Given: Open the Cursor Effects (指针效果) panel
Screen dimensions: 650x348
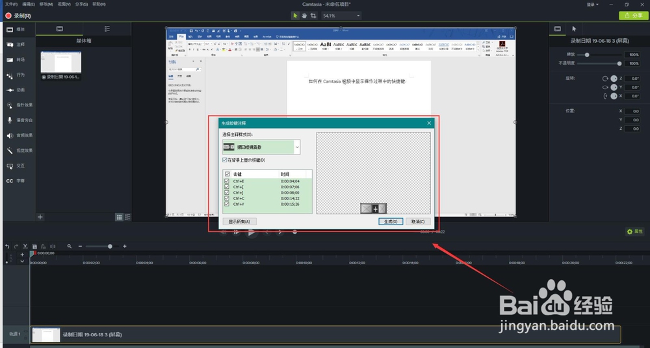Looking at the screenshot, I should [18, 105].
